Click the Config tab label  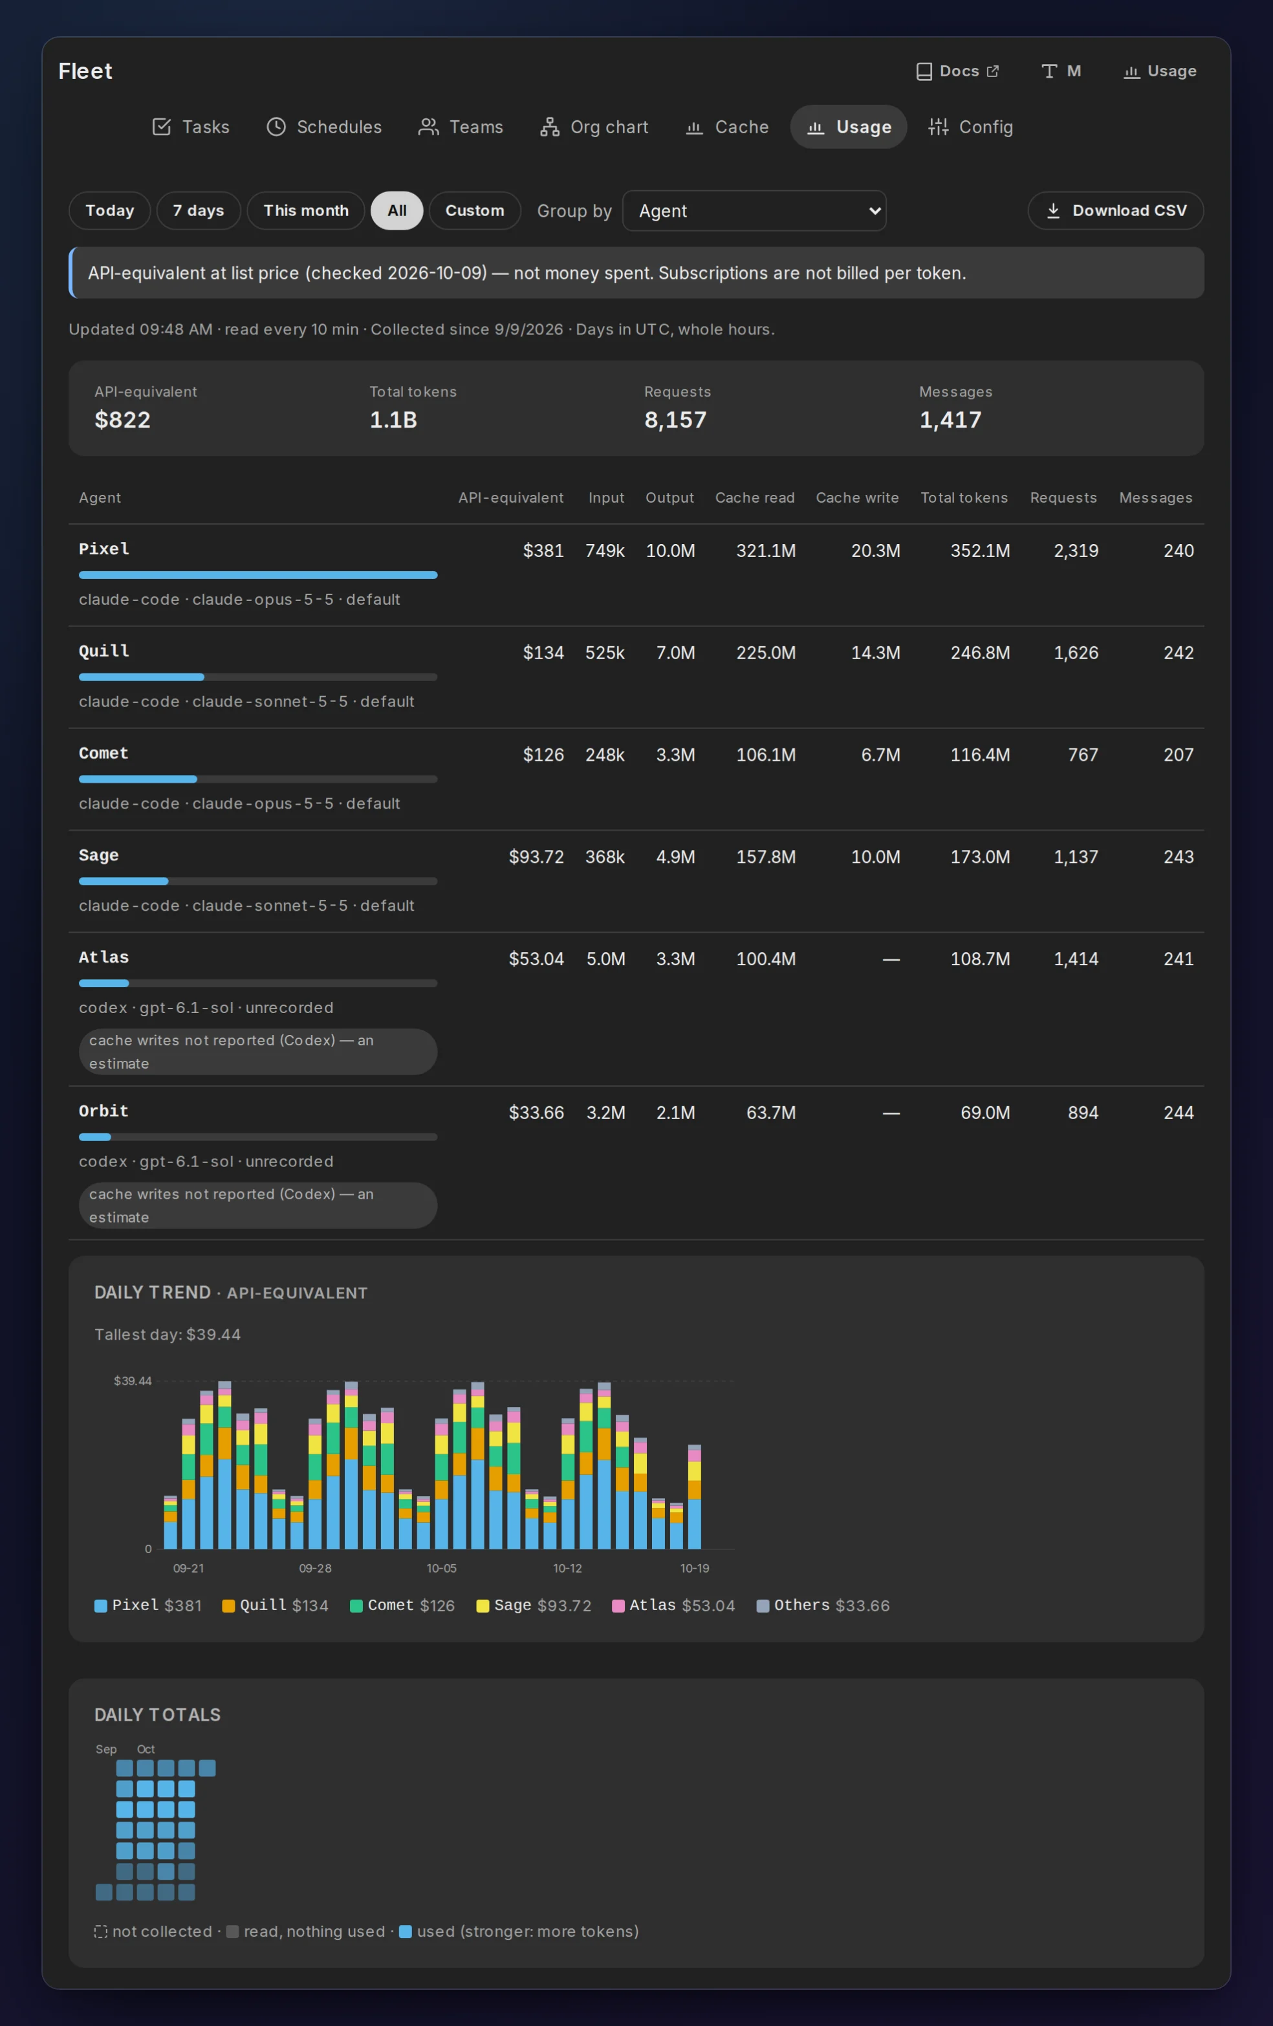(x=986, y=127)
